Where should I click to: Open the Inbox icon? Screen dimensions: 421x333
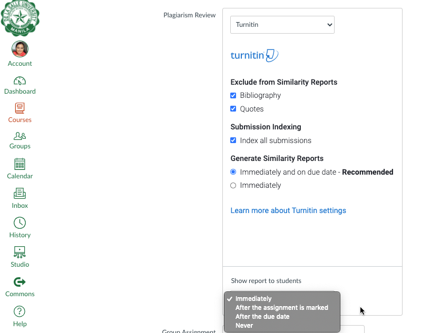coord(19,193)
